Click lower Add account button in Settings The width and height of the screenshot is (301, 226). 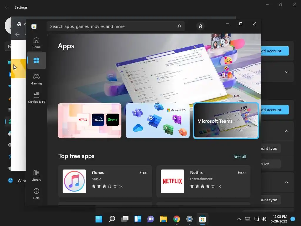[275, 110]
